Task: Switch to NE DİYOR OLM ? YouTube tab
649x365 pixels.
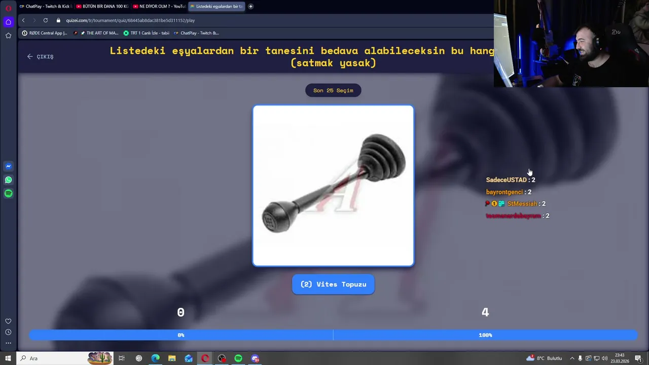Action: [x=159, y=7]
